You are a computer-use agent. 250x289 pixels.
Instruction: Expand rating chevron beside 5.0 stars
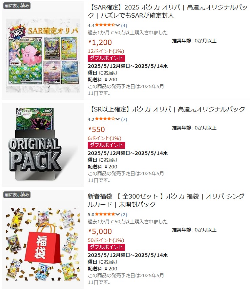pos(118,214)
